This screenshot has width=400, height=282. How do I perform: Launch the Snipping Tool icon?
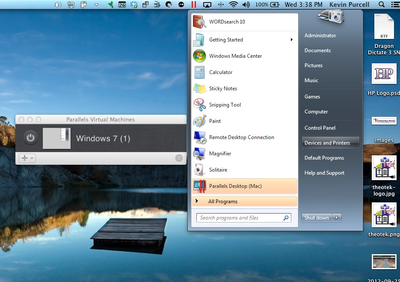pyautogui.click(x=199, y=105)
